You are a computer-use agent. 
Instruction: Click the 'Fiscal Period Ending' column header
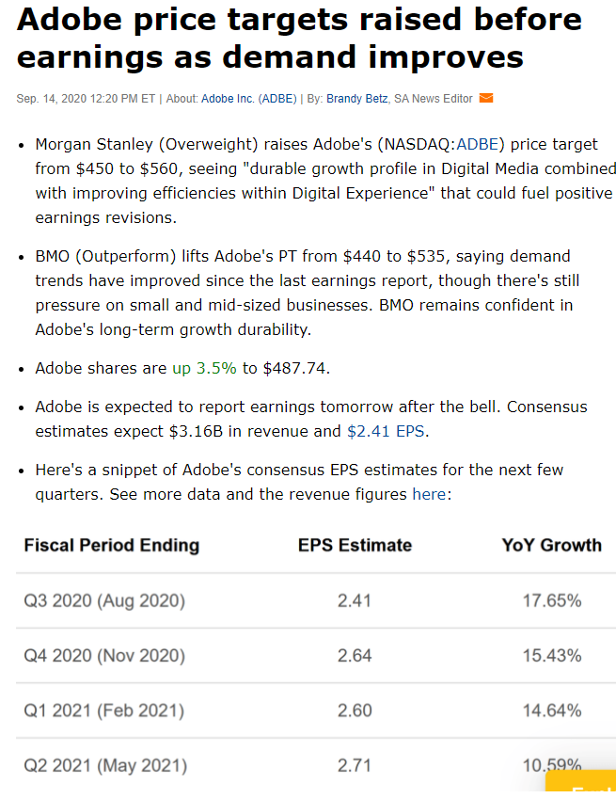pos(112,545)
